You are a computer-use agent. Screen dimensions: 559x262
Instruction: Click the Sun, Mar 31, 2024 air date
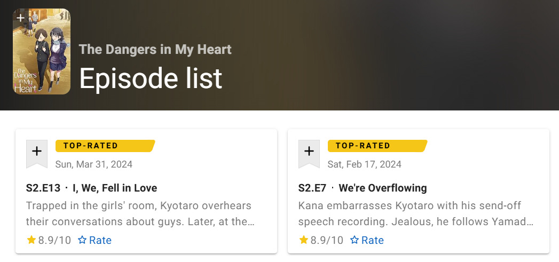tap(93, 164)
